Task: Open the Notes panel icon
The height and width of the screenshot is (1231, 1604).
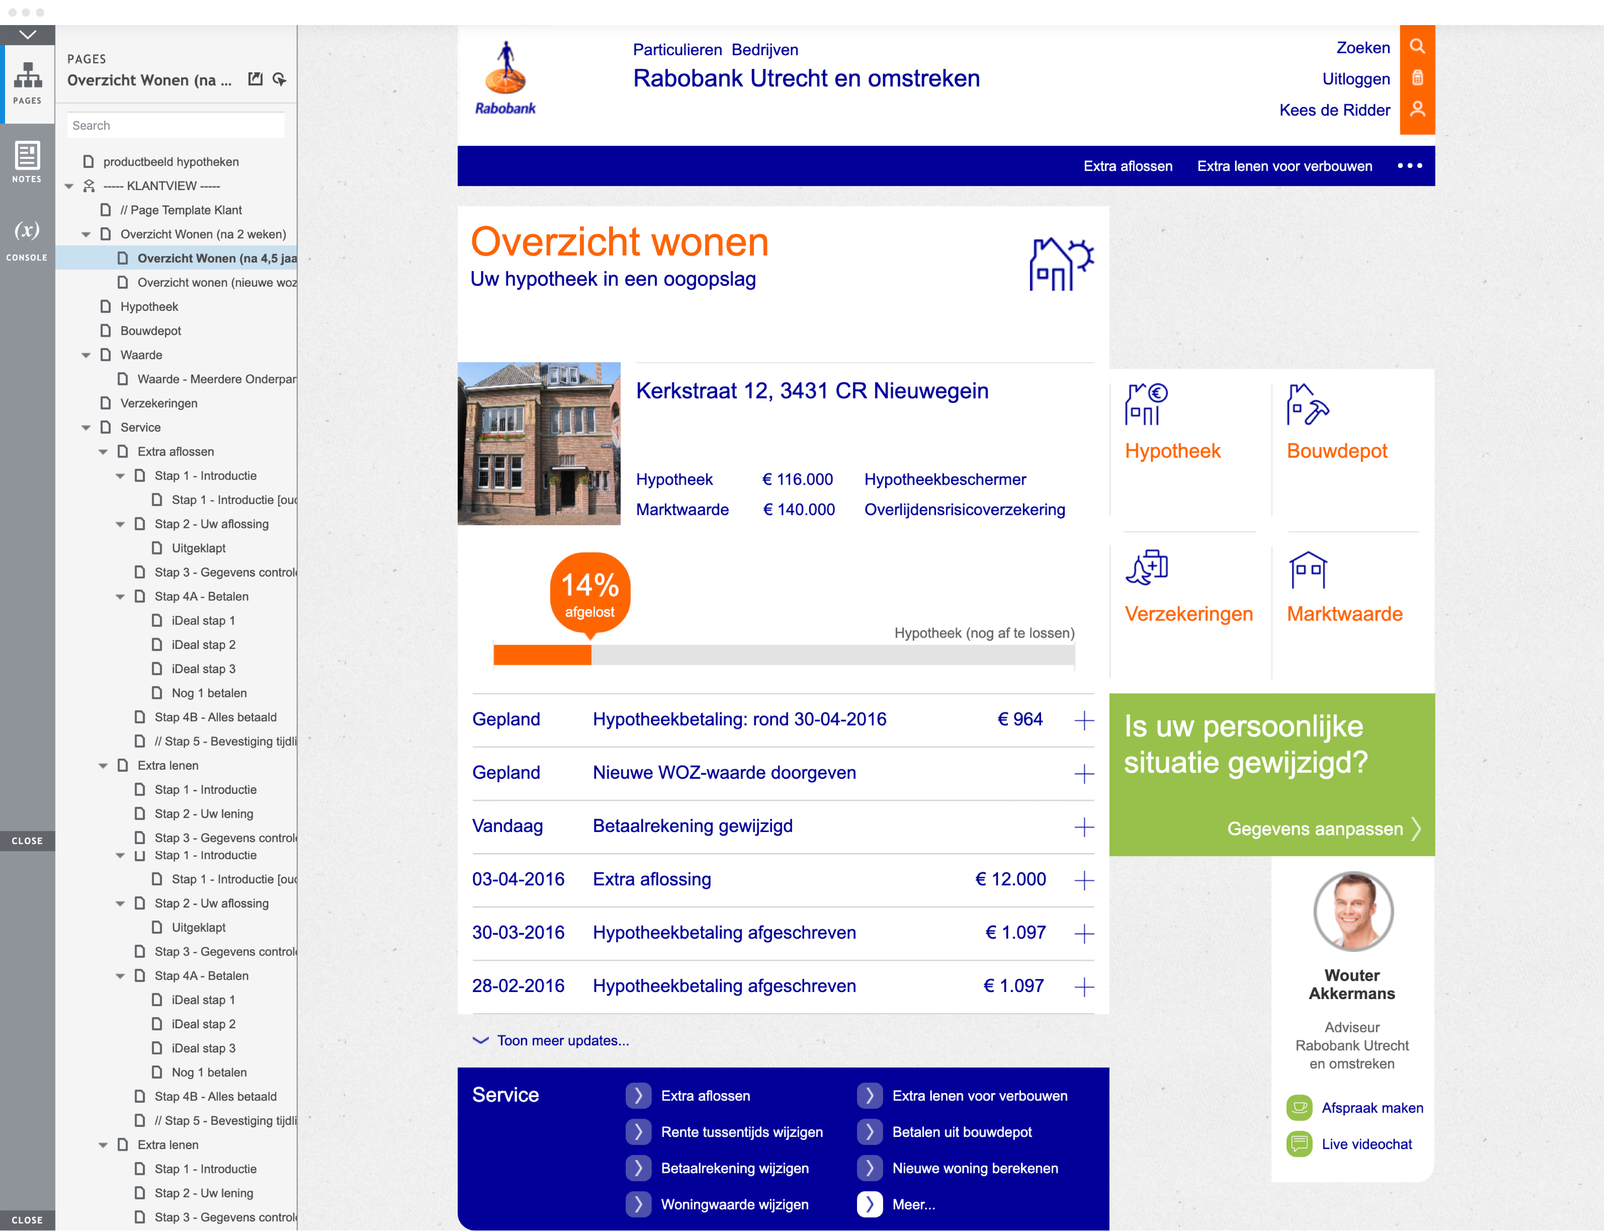Action: (27, 161)
